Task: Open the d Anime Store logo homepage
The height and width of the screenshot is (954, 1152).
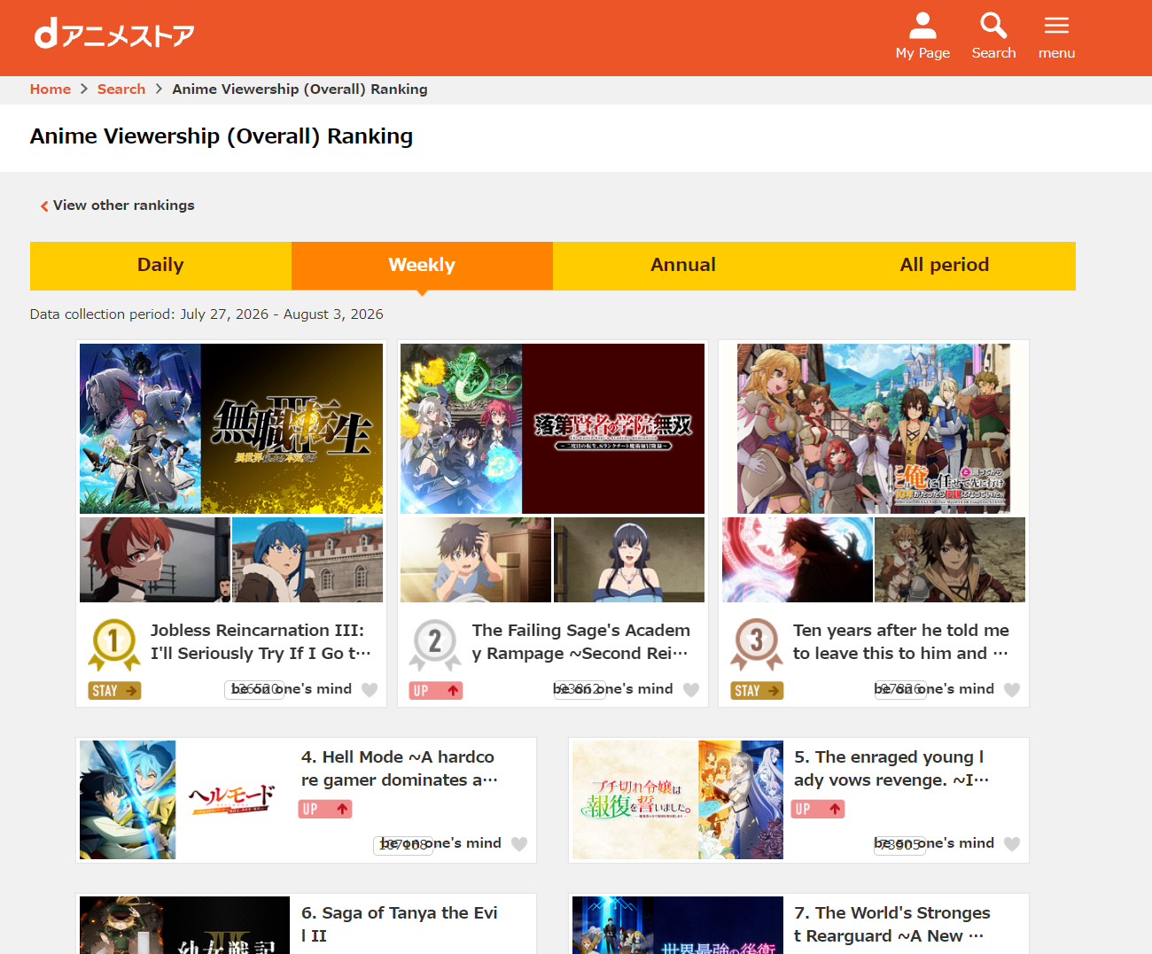Action: pos(114,35)
